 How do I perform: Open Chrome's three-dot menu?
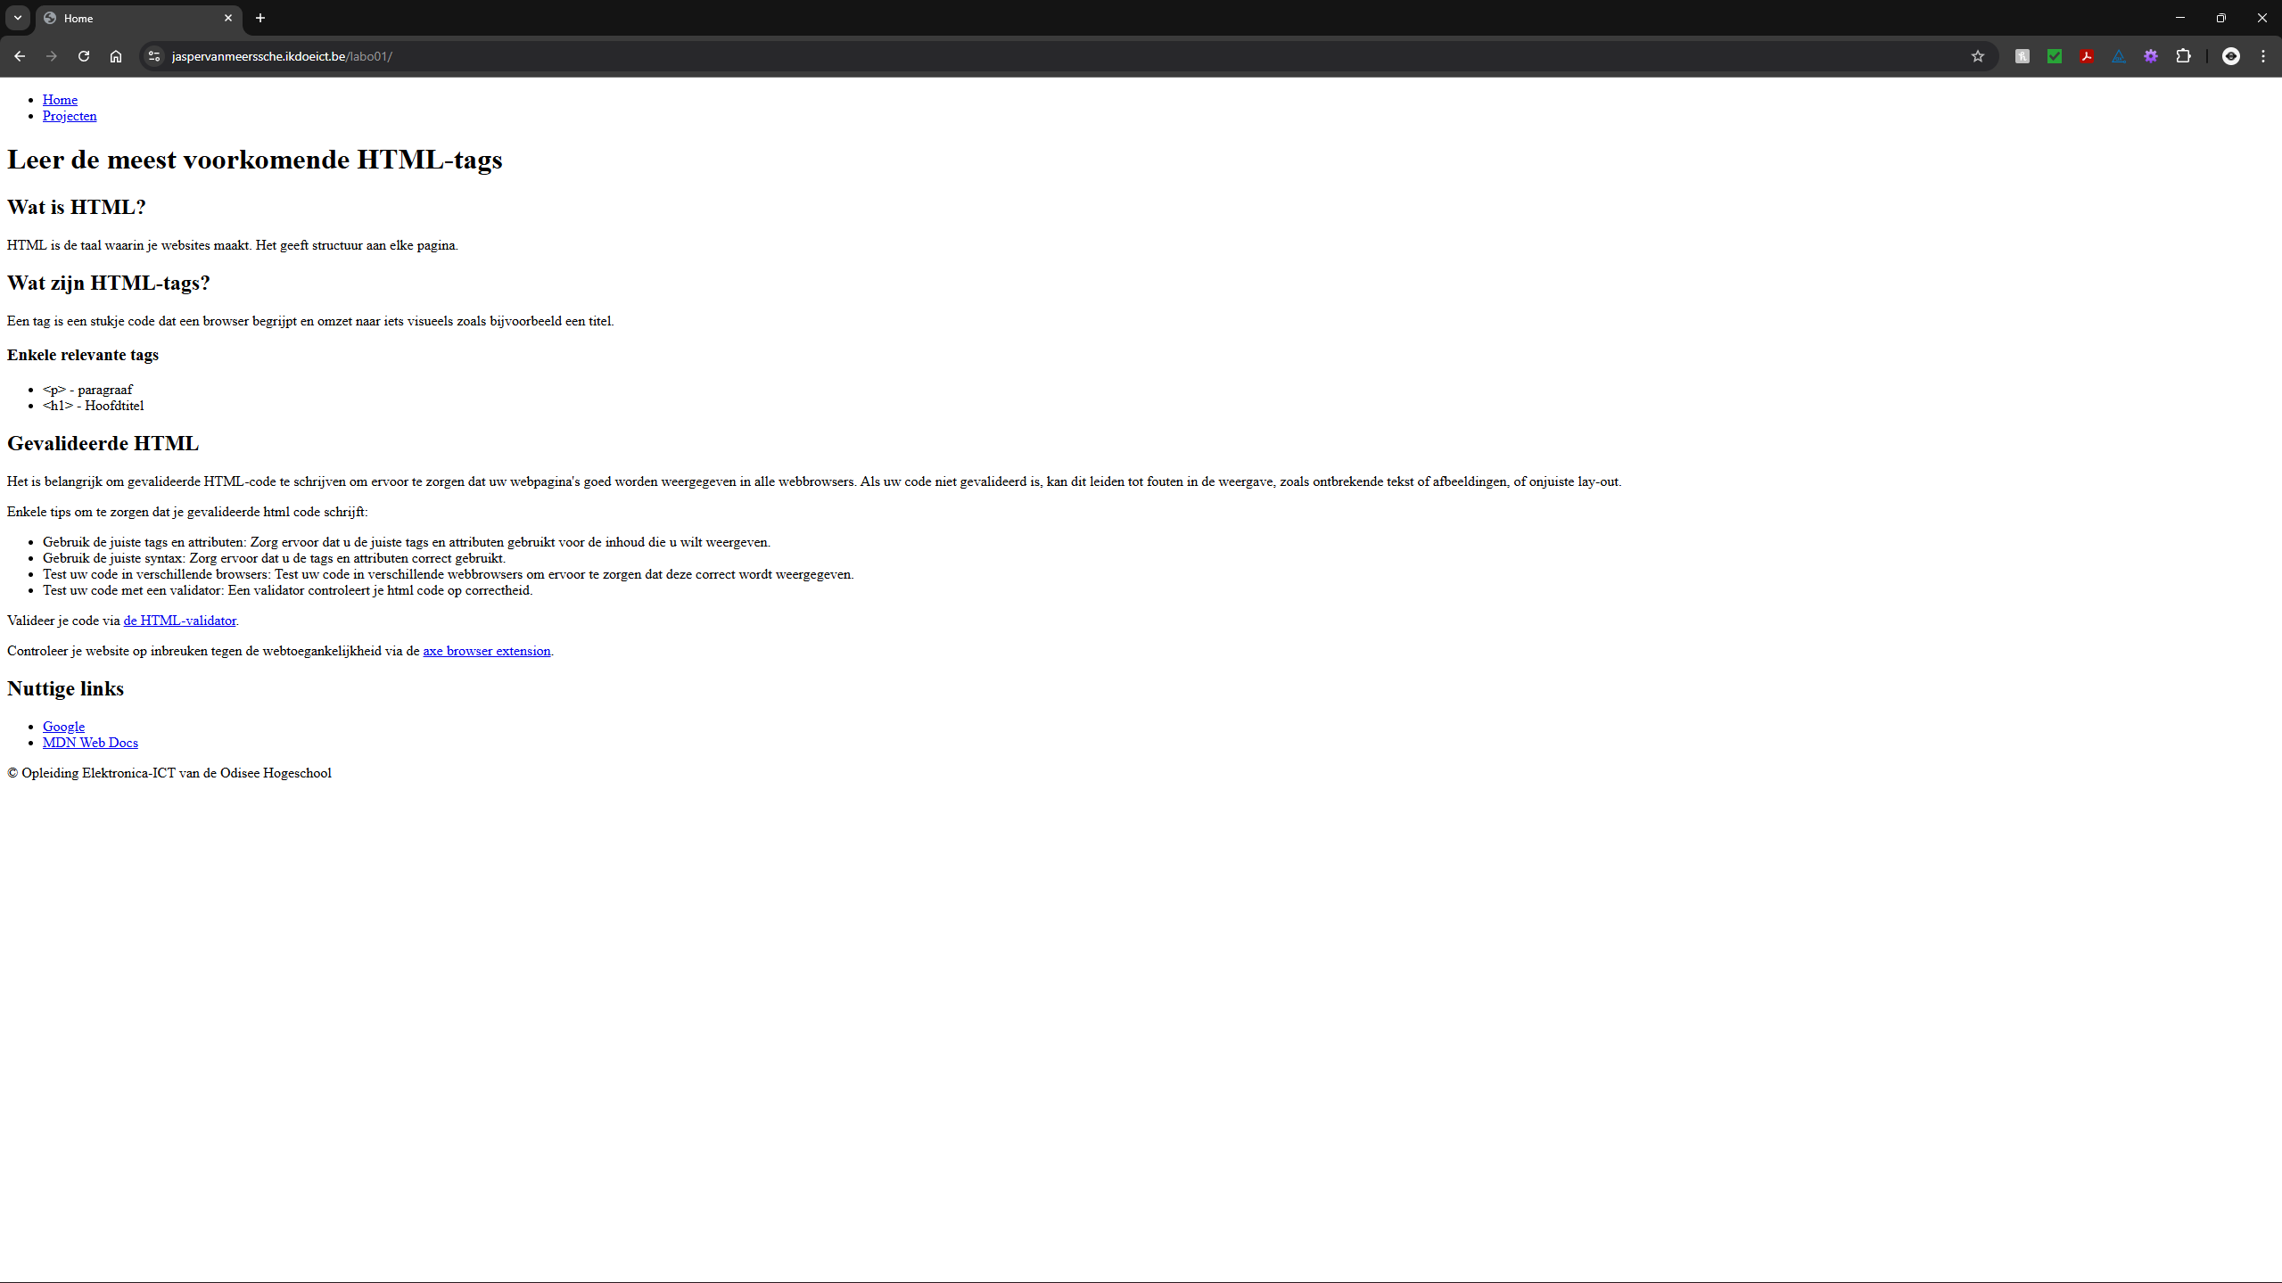pos(2262,56)
